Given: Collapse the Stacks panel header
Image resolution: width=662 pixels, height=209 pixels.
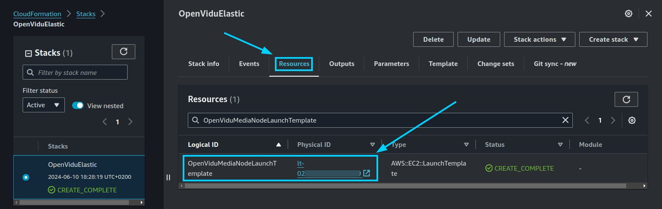Looking at the screenshot, I should 29,53.
